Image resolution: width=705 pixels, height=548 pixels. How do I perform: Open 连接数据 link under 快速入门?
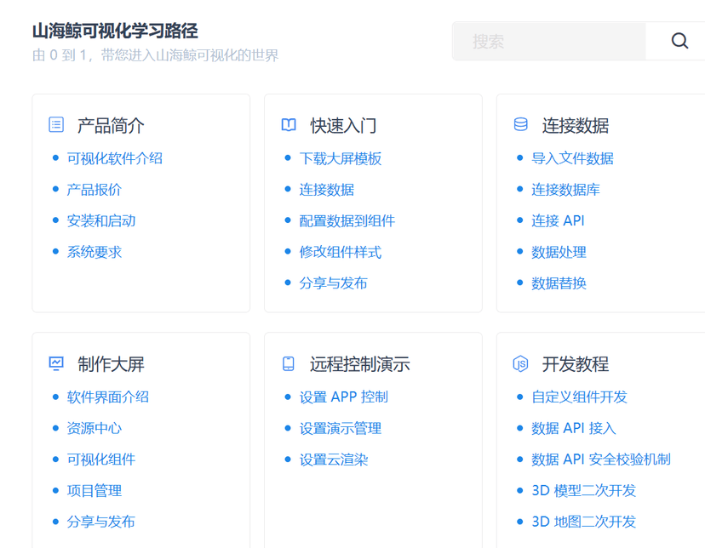pos(327,190)
